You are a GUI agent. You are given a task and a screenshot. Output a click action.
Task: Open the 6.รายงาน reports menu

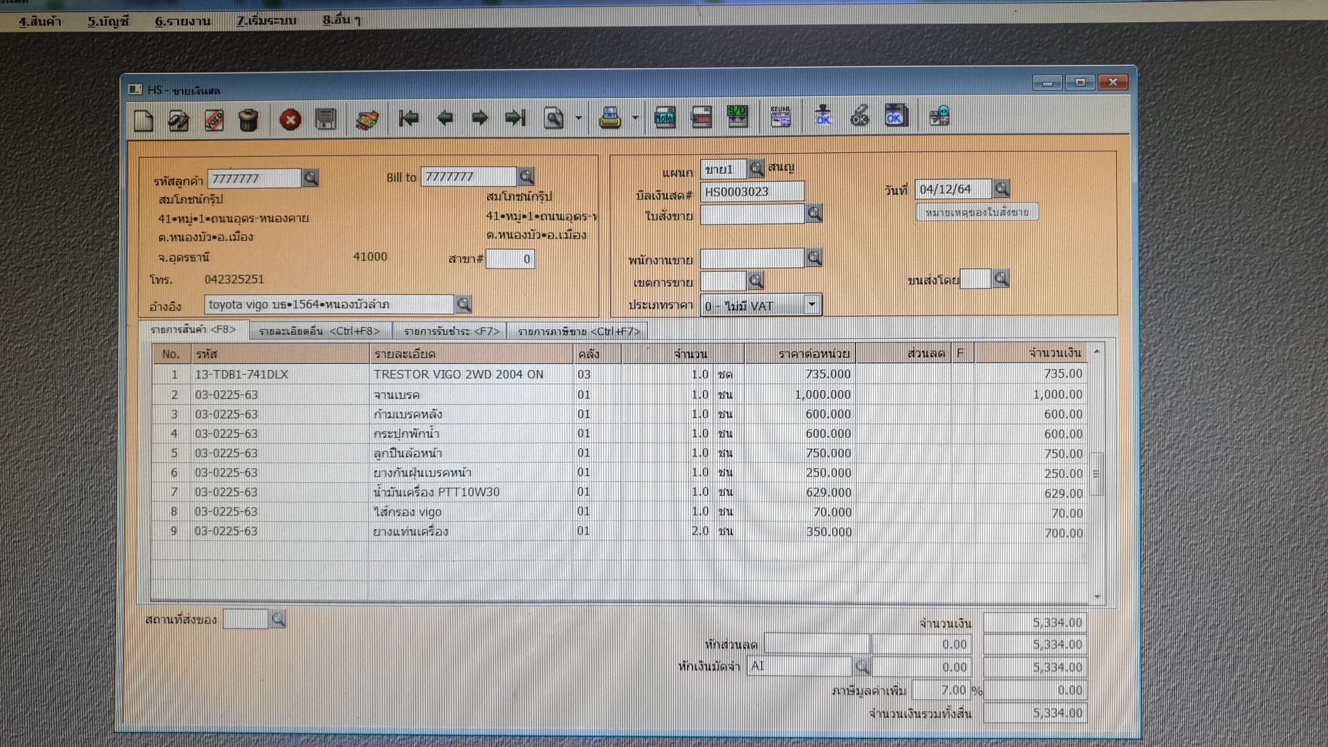click(183, 21)
